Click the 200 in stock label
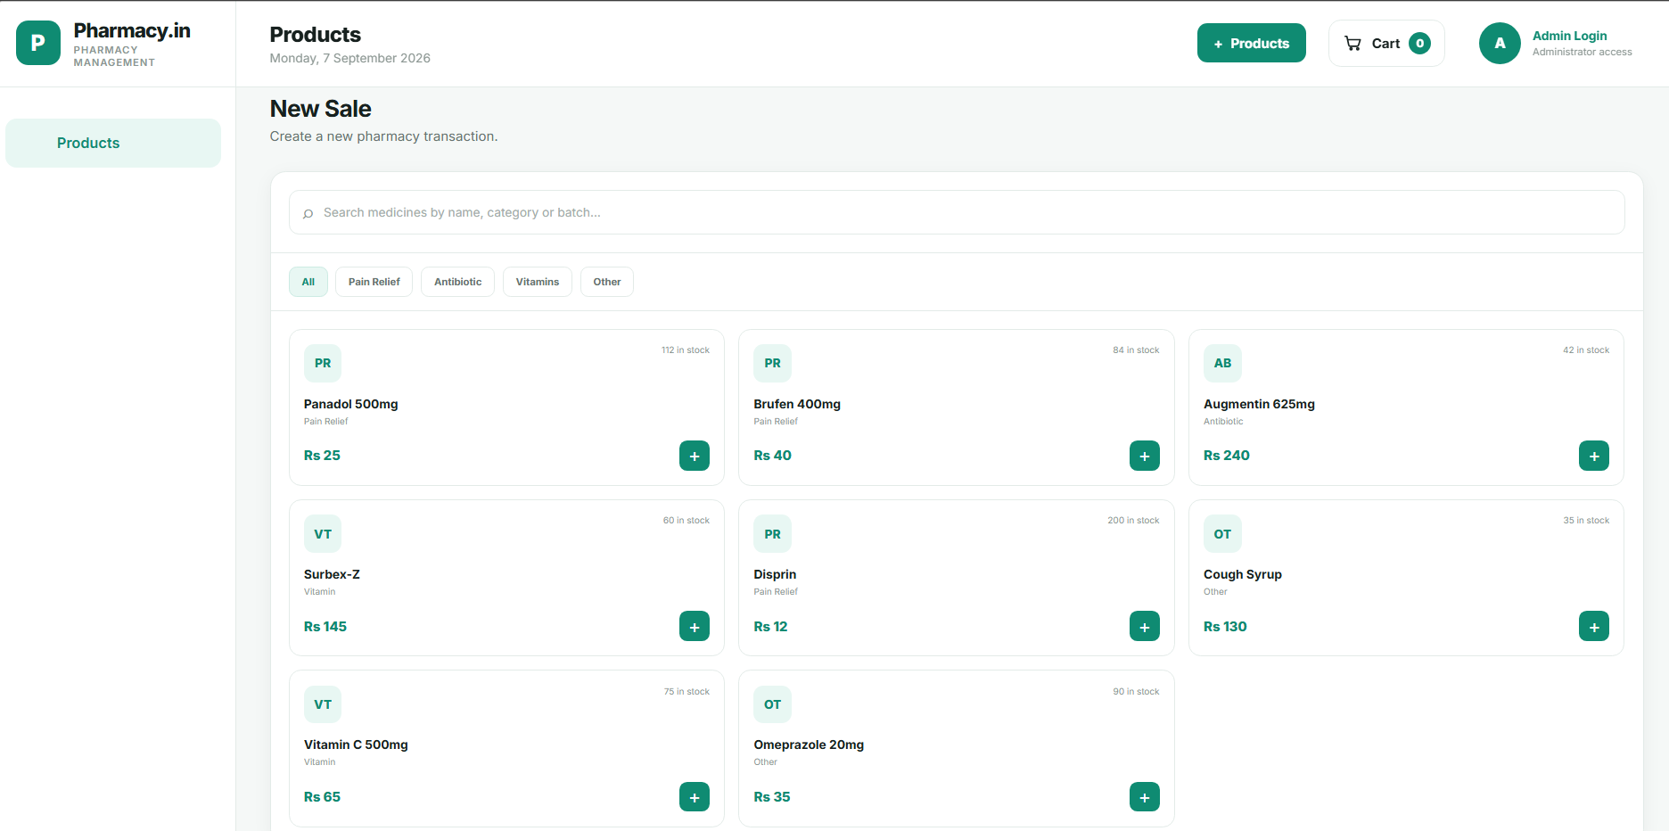Screen dimensions: 1669x831 pyautogui.click(x=1133, y=521)
